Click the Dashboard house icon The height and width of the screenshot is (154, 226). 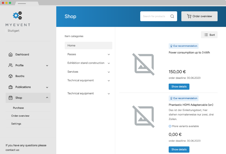[11, 55]
